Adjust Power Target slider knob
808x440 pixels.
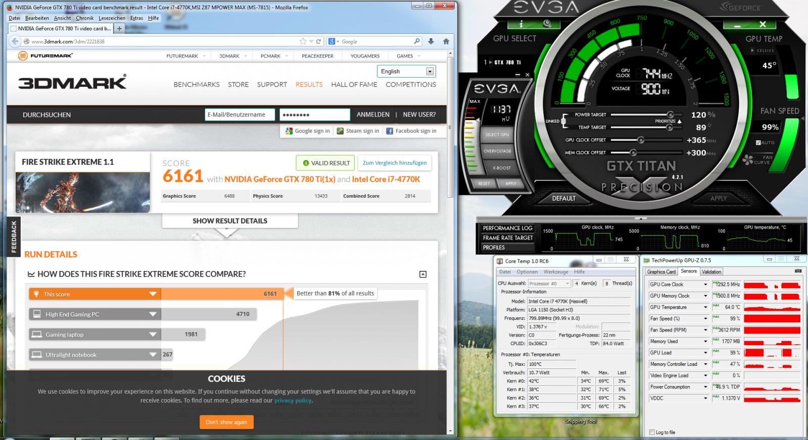point(670,115)
